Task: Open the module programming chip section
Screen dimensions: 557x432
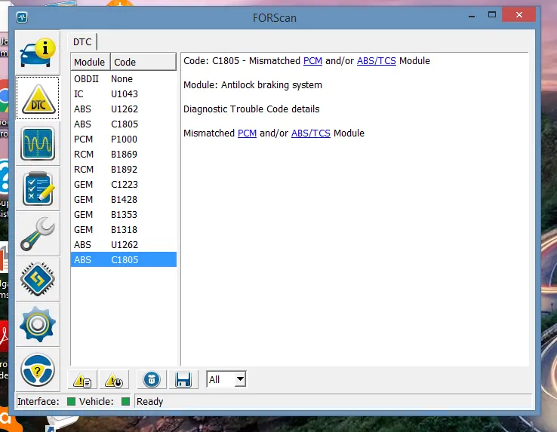Action: click(38, 279)
